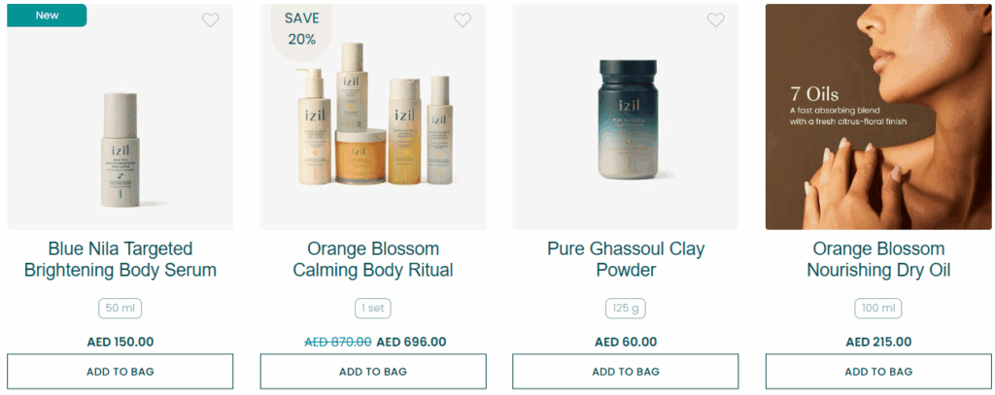
Task: Click heart icon on Pure Ghassoul Clay Powder
Action: coord(716,20)
